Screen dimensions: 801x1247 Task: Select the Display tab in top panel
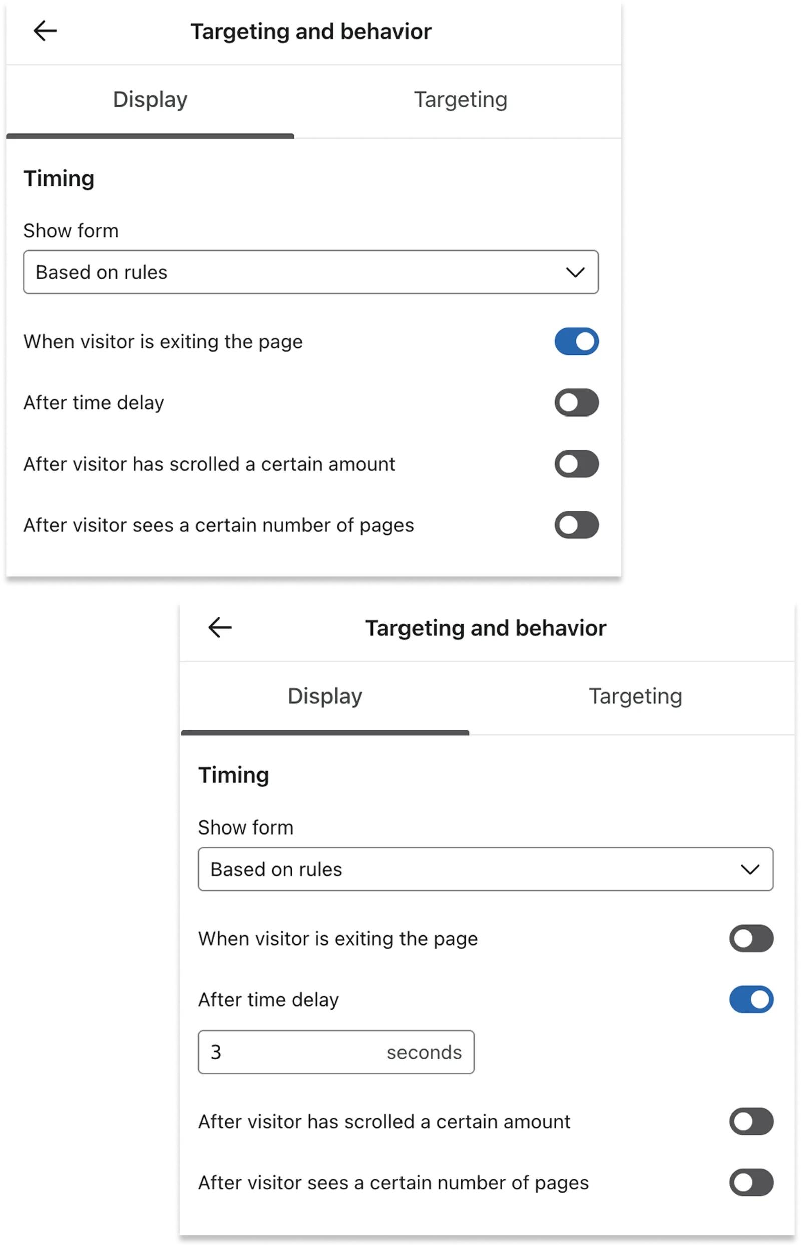pyautogui.click(x=150, y=100)
